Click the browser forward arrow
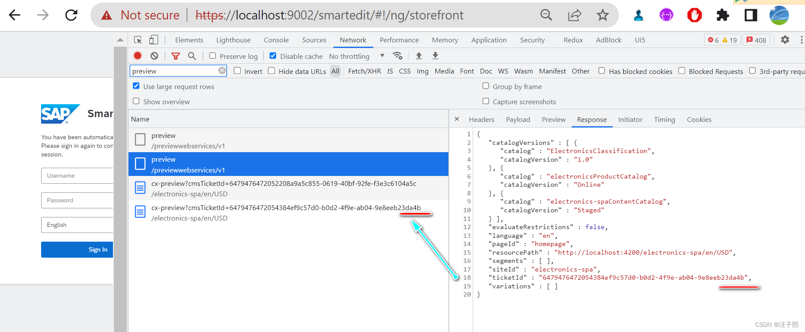This screenshot has width=805, height=332. tap(43, 15)
